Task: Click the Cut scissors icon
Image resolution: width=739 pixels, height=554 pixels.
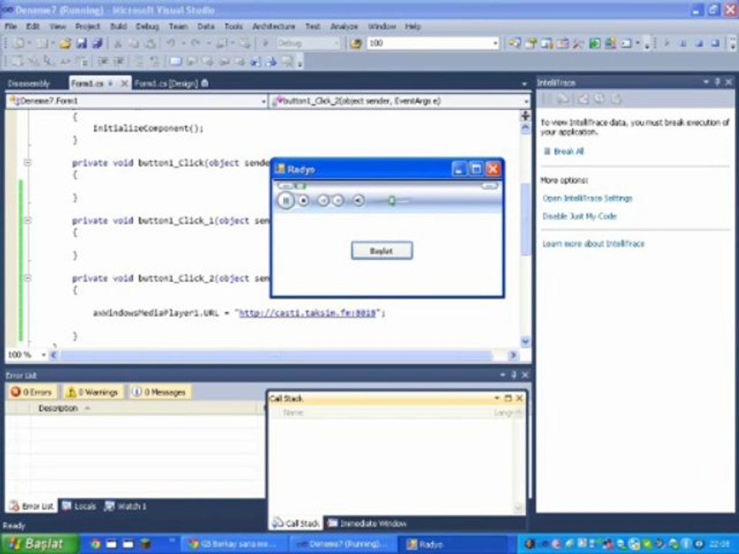Action: pyautogui.click(x=118, y=44)
